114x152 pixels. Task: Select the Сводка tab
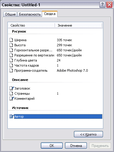(x=50, y=14)
